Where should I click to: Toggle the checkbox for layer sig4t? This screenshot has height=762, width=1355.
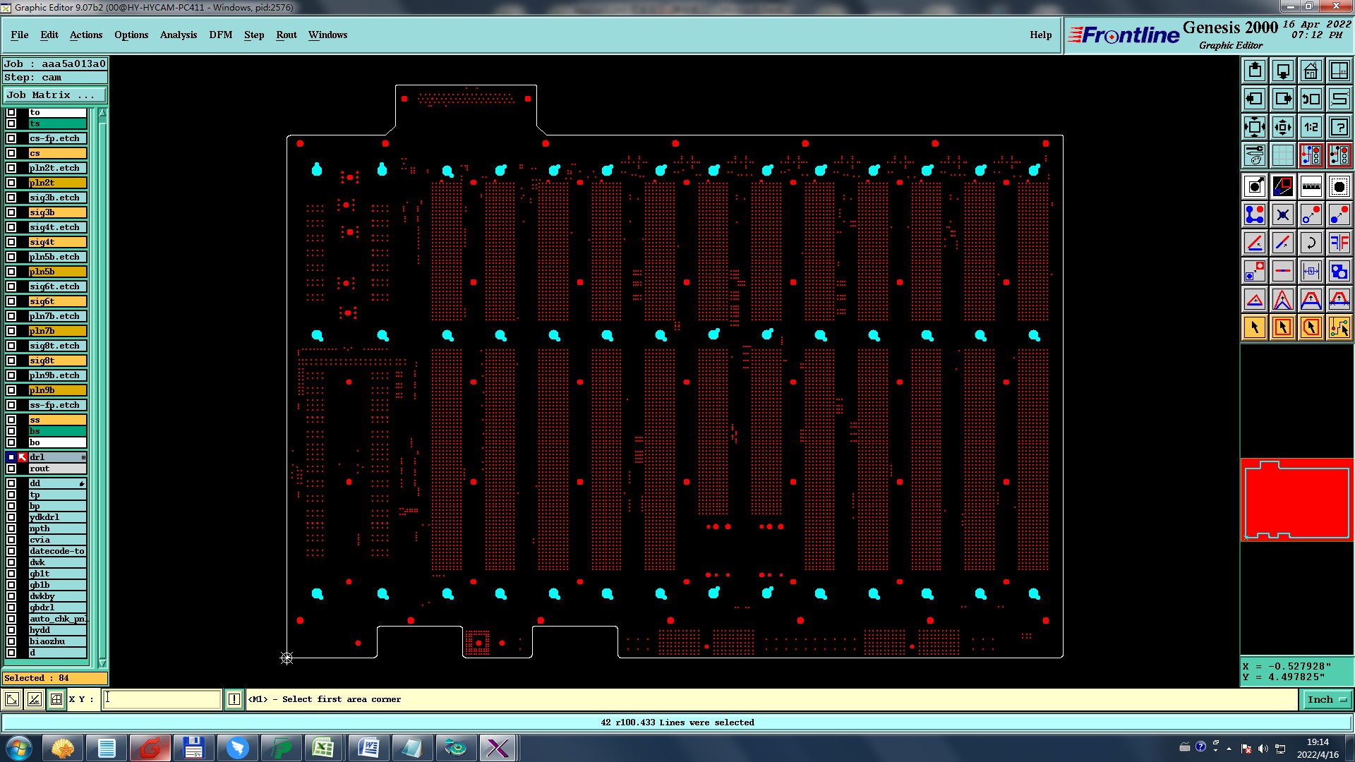point(11,242)
